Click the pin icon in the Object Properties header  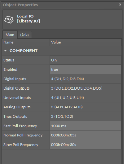(120, 5)
